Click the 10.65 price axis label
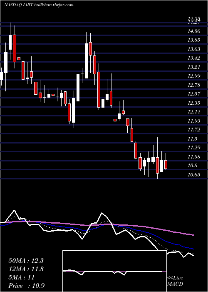208x292 pixels. click(x=194, y=174)
